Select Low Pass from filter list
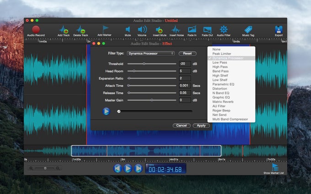 (x=220, y=63)
